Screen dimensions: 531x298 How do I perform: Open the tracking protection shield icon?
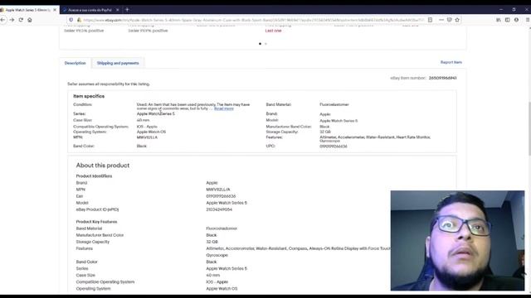71,20
